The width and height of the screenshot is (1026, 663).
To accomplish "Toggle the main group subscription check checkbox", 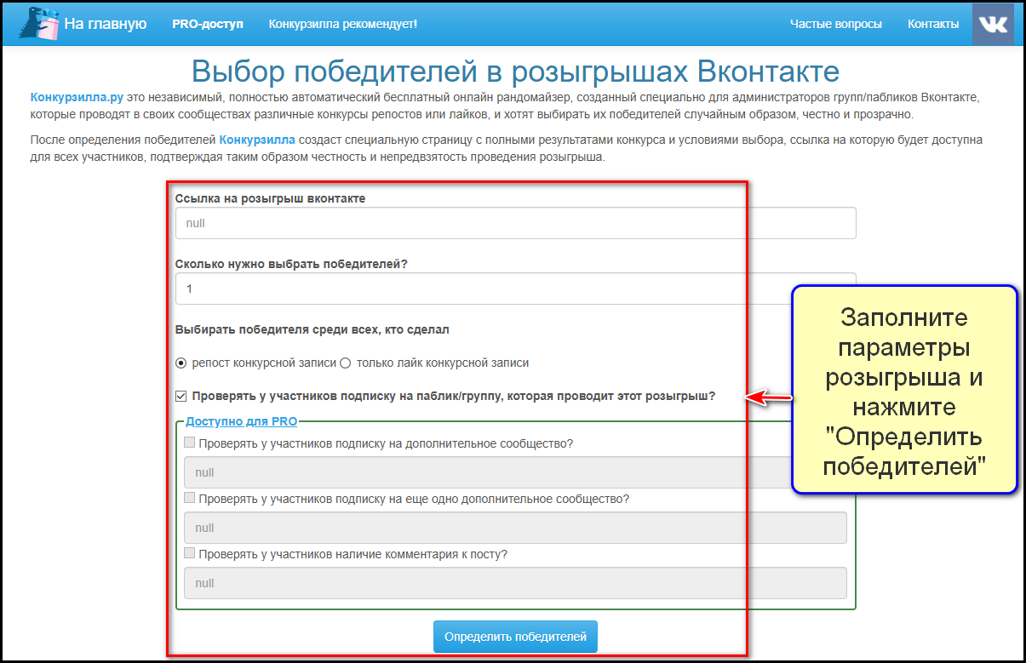I will 181,396.
